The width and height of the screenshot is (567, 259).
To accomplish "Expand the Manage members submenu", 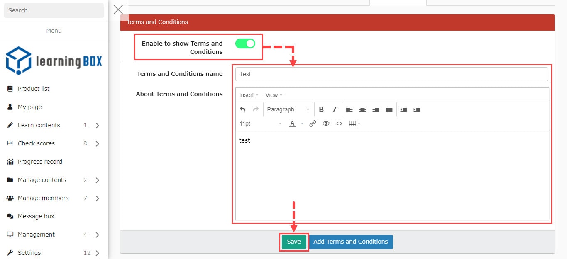I will [x=97, y=198].
